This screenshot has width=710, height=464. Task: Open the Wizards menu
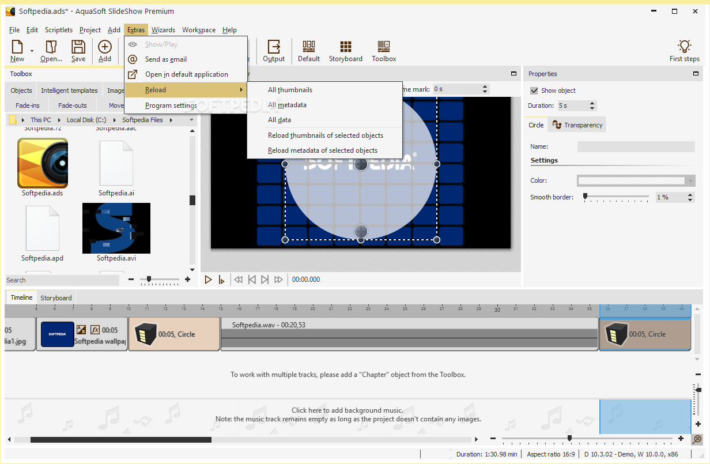(163, 30)
